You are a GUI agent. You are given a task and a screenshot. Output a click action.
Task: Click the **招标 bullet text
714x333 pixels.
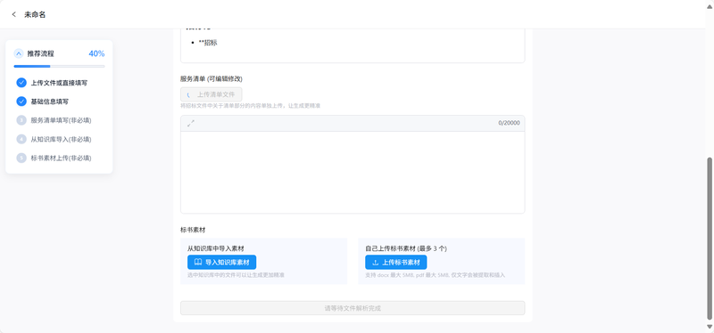tap(208, 43)
